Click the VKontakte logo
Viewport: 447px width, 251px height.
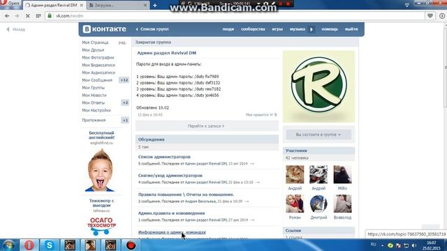[x=104, y=29]
